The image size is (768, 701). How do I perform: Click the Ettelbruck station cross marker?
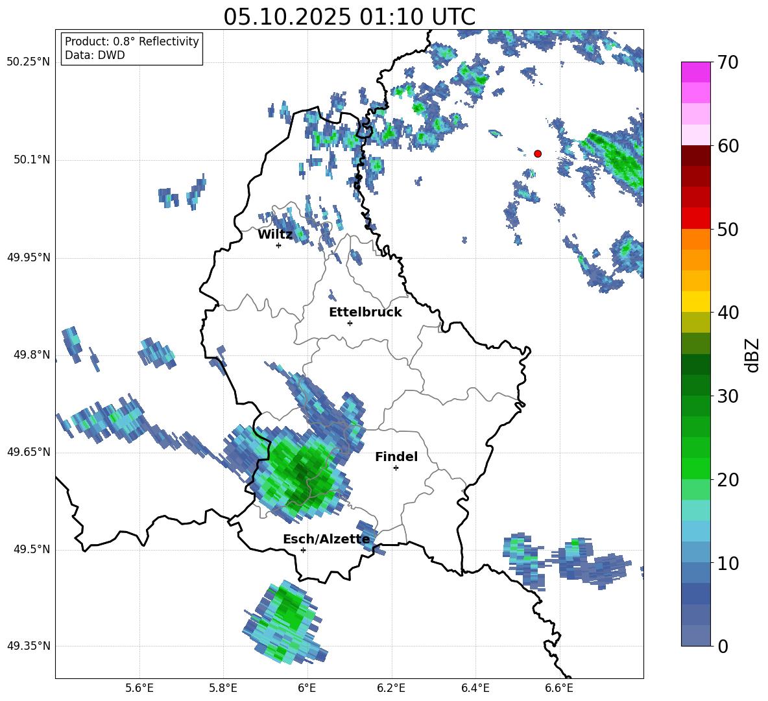tap(350, 324)
